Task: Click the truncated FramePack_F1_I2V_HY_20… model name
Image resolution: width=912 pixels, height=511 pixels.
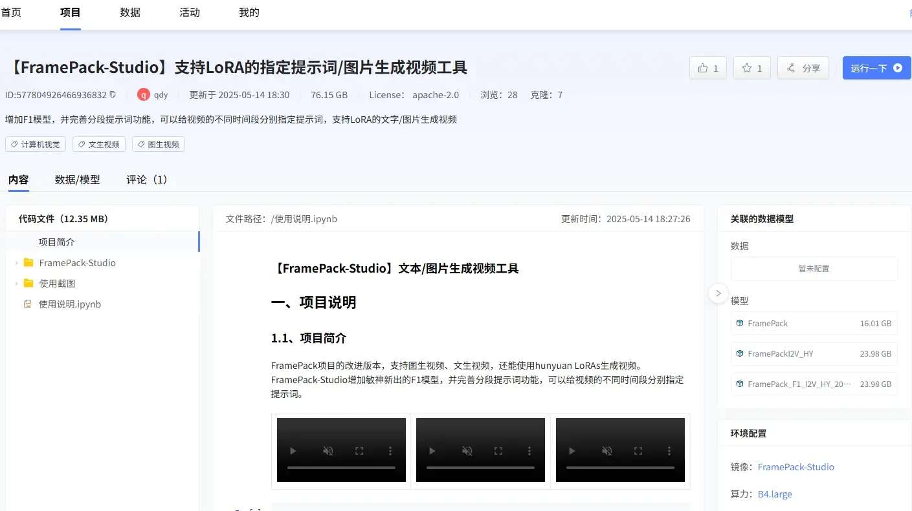Action: 799,384
